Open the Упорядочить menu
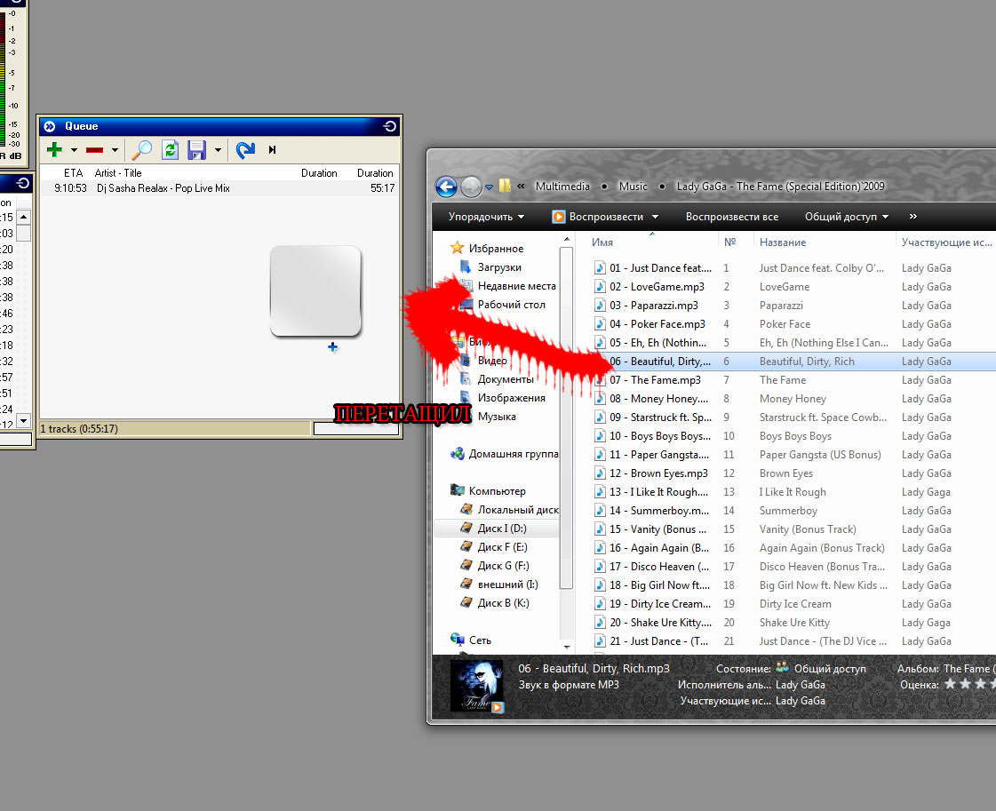The image size is (996, 811). pyautogui.click(x=486, y=217)
